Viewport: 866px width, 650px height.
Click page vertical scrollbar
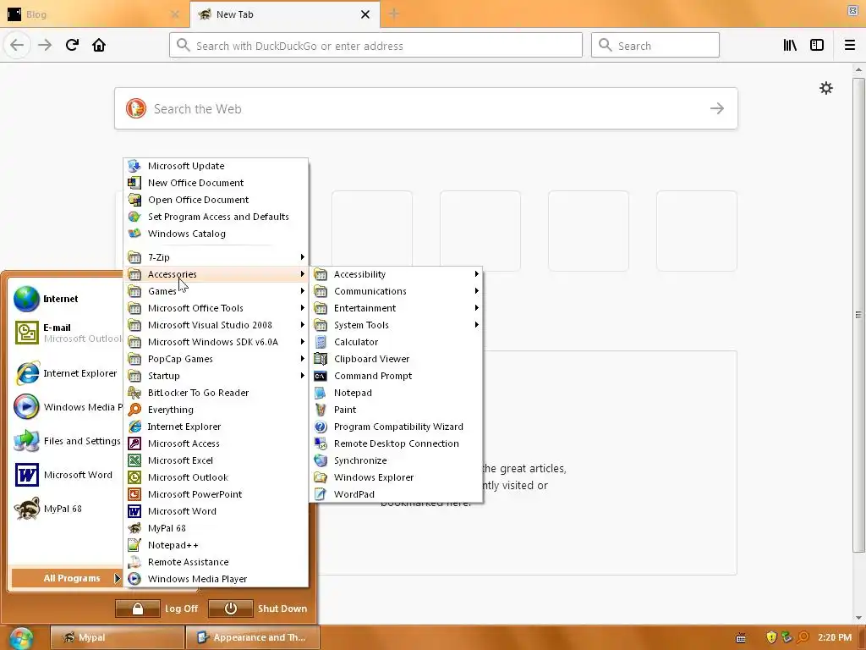(x=858, y=315)
